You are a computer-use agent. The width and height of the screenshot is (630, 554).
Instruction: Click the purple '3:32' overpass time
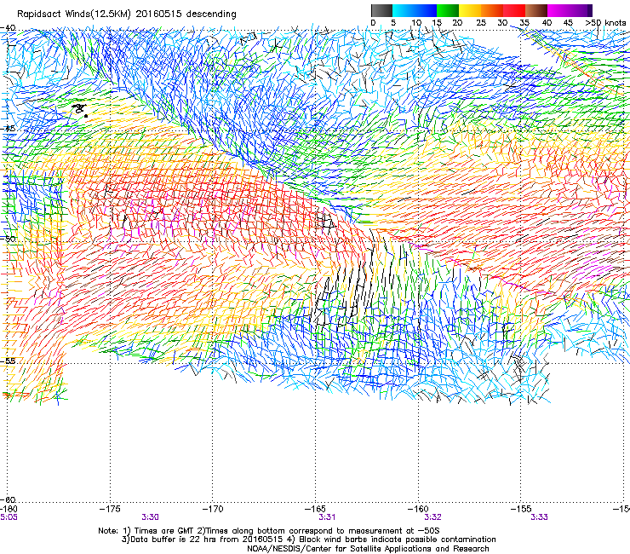coord(432,517)
